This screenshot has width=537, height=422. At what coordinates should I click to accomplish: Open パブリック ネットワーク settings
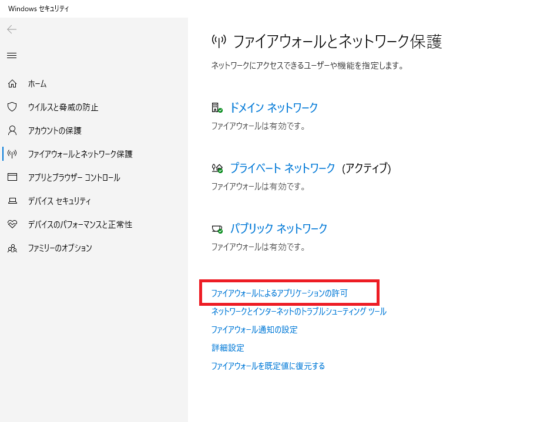[278, 229]
